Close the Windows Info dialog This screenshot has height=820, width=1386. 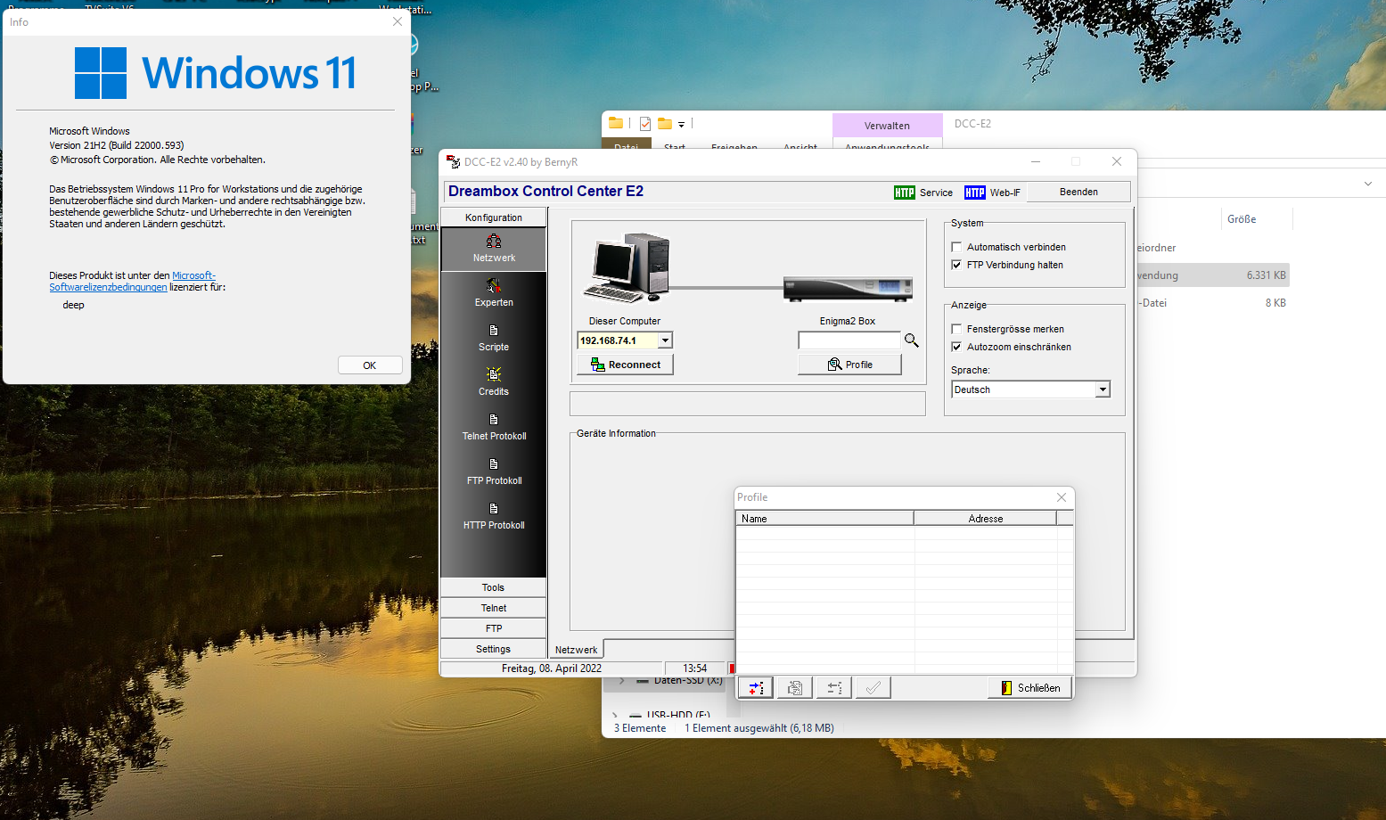(x=398, y=21)
